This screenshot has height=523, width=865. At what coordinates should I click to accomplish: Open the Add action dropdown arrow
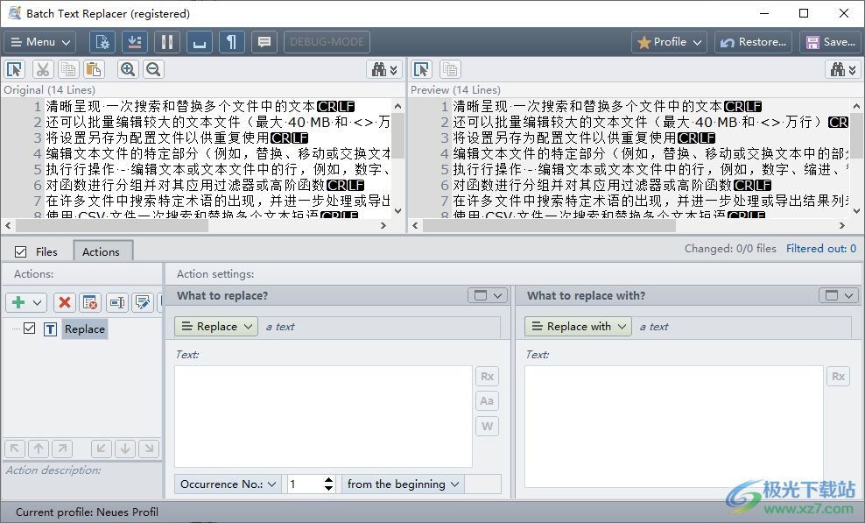pyautogui.click(x=37, y=302)
